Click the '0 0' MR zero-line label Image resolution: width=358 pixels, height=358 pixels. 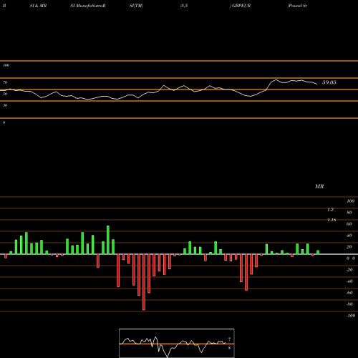coord(351,258)
